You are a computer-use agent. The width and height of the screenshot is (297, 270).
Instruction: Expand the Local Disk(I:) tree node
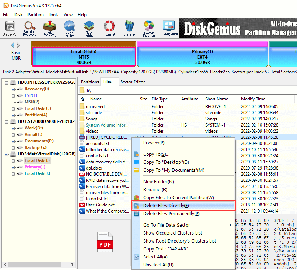tap(13, 161)
